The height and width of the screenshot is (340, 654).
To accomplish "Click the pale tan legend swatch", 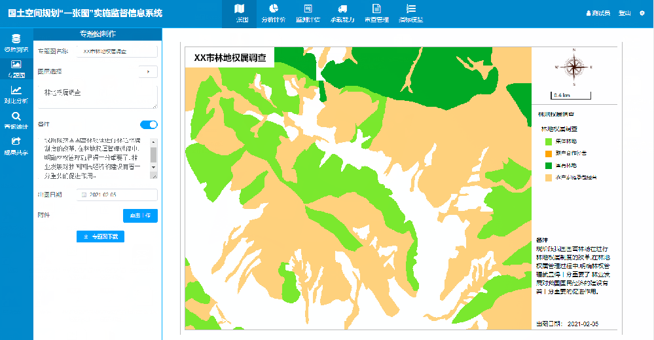I will tap(549, 178).
